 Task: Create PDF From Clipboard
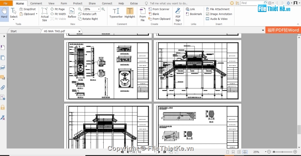click(x=159, y=19)
